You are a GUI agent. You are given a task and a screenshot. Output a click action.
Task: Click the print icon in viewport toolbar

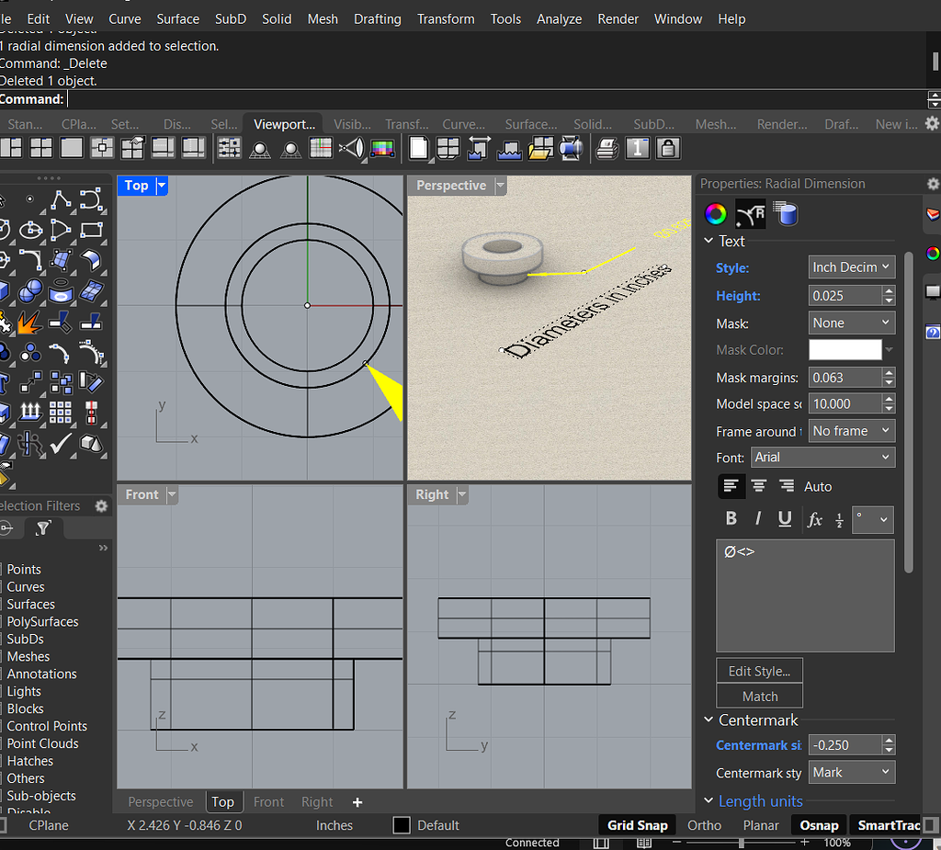coord(607,148)
